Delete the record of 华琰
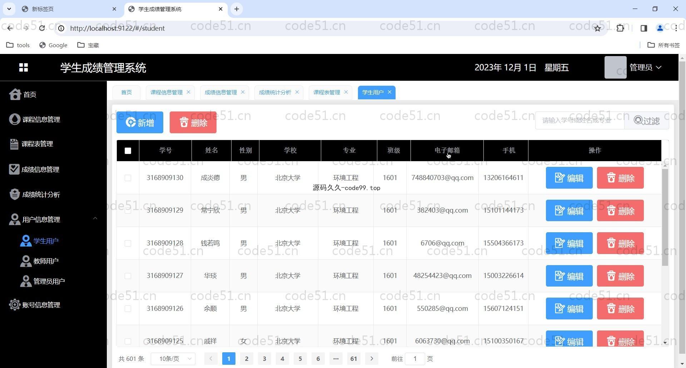Image resolution: width=686 pixels, height=368 pixels. [x=620, y=276]
